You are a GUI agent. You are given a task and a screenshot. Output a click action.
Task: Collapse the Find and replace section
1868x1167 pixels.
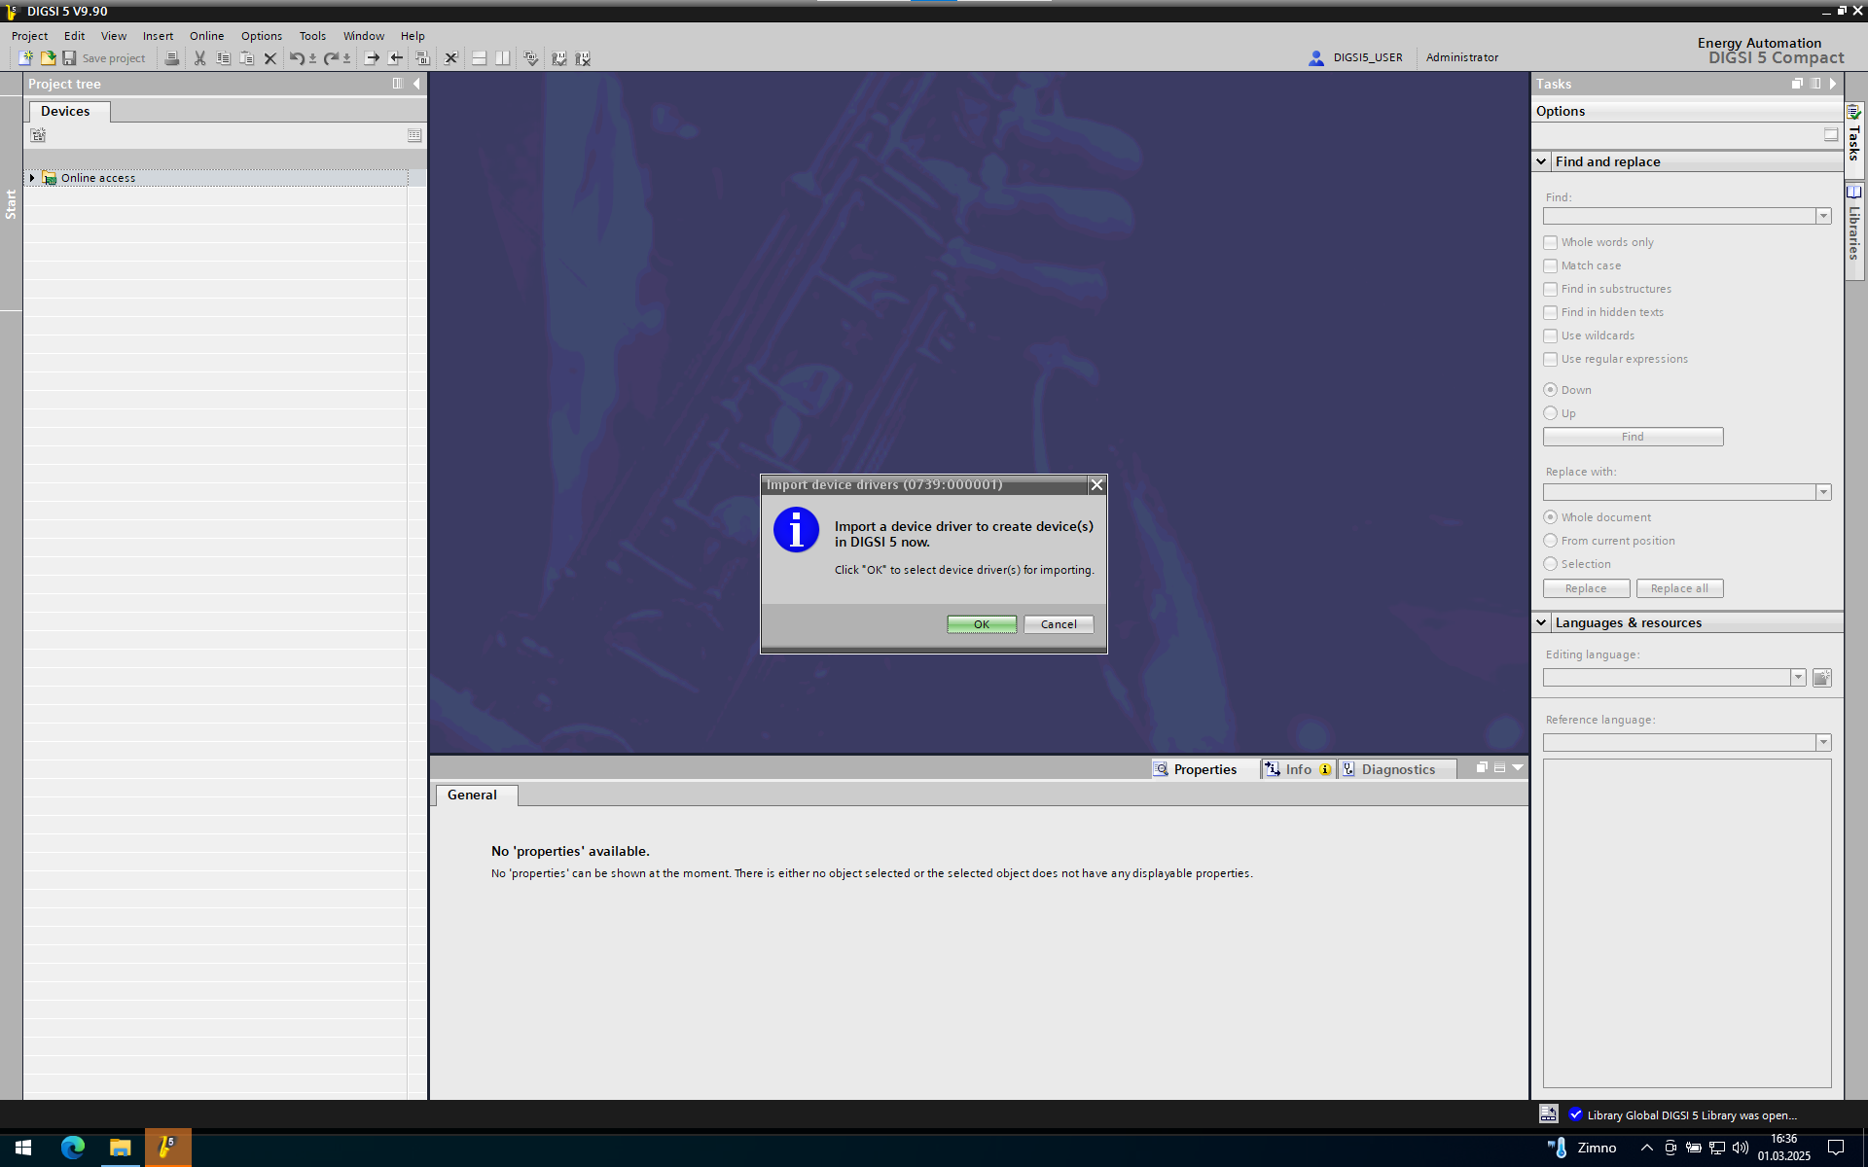[x=1541, y=161]
